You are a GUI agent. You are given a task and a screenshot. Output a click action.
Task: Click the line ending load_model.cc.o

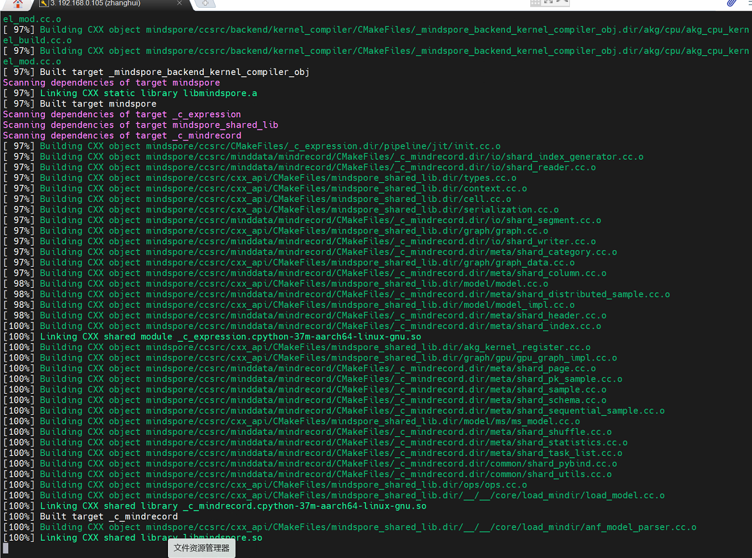334,495
